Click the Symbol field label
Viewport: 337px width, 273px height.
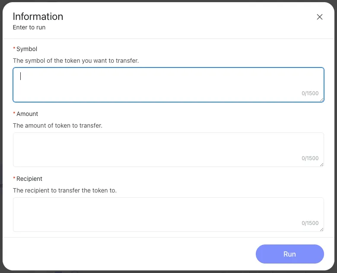click(x=27, y=49)
